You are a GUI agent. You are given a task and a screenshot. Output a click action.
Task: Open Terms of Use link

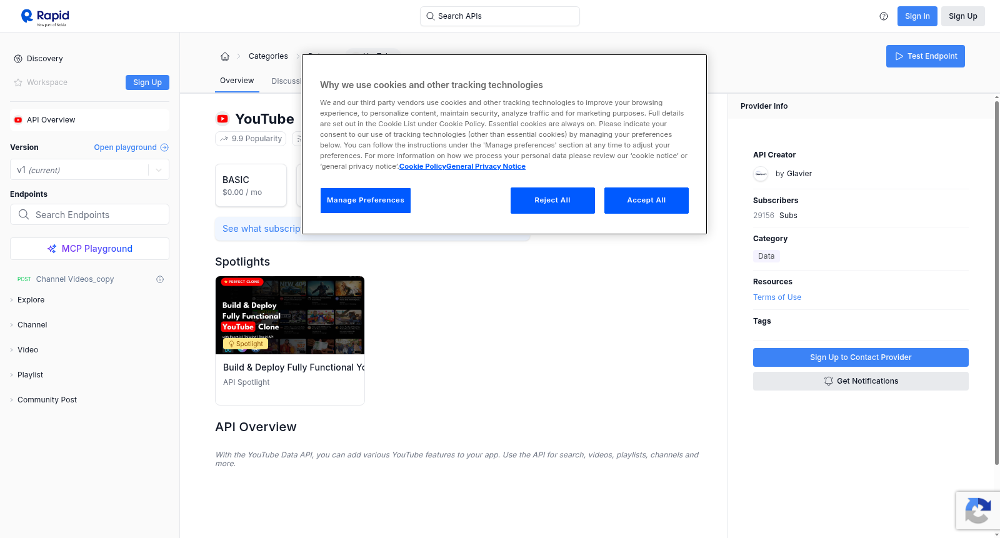tap(777, 297)
